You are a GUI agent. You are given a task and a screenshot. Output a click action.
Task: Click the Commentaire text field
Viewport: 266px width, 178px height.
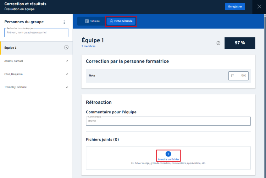tap(168, 121)
